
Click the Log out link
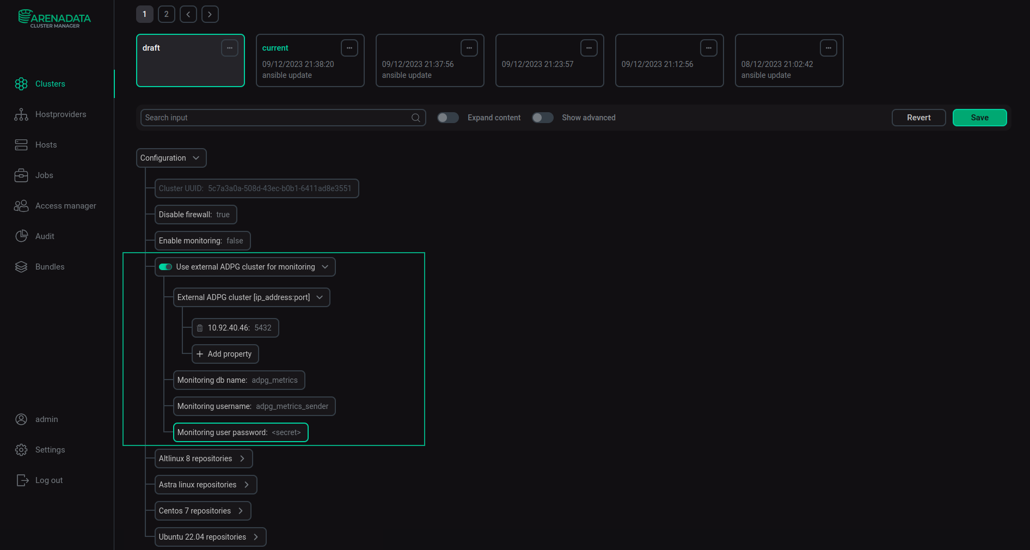tap(49, 480)
